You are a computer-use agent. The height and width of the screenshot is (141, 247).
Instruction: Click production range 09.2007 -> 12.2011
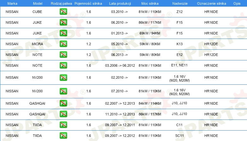click(x=120, y=125)
